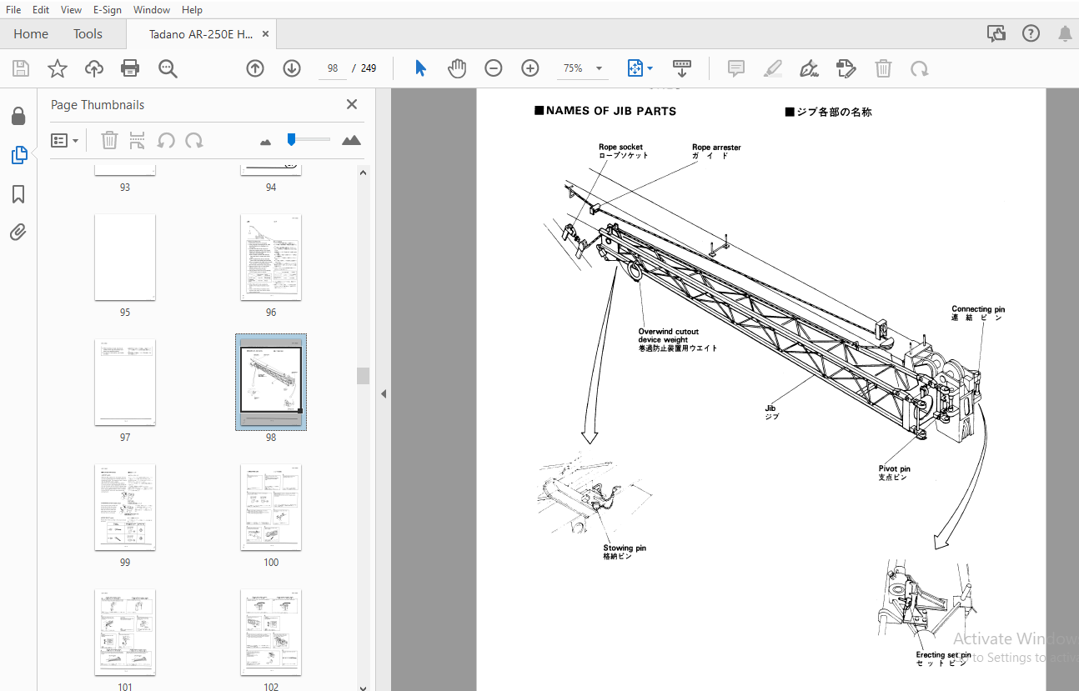Open the Sign document pen tool
The width and height of the screenshot is (1079, 691).
pyautogui.click(x=809, y=68)
